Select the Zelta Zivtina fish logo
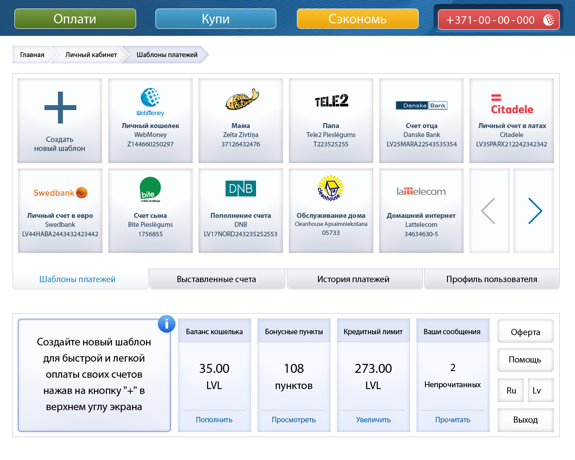 [242, 99]
